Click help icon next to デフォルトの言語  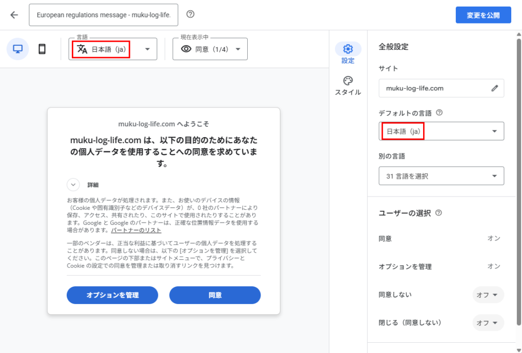click(x=439, y=113)
